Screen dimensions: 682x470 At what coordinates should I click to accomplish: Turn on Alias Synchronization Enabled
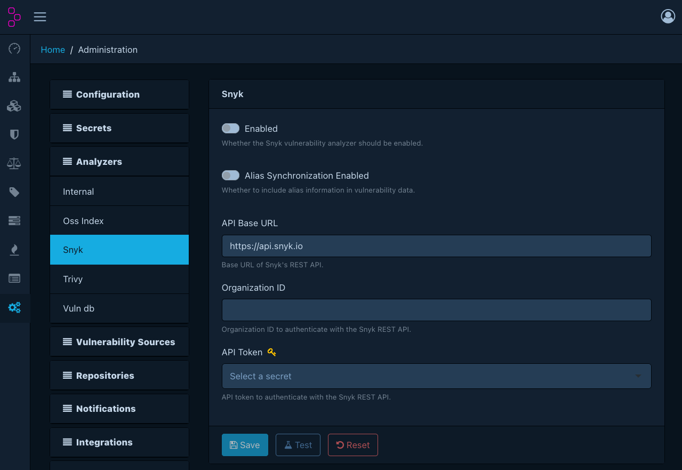click(x=230, y=175)
